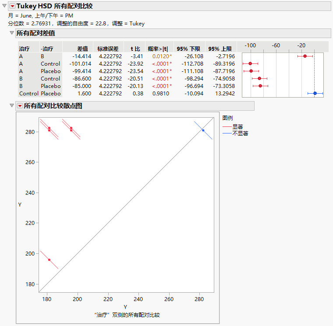Click Placebo in the B row

51,86
